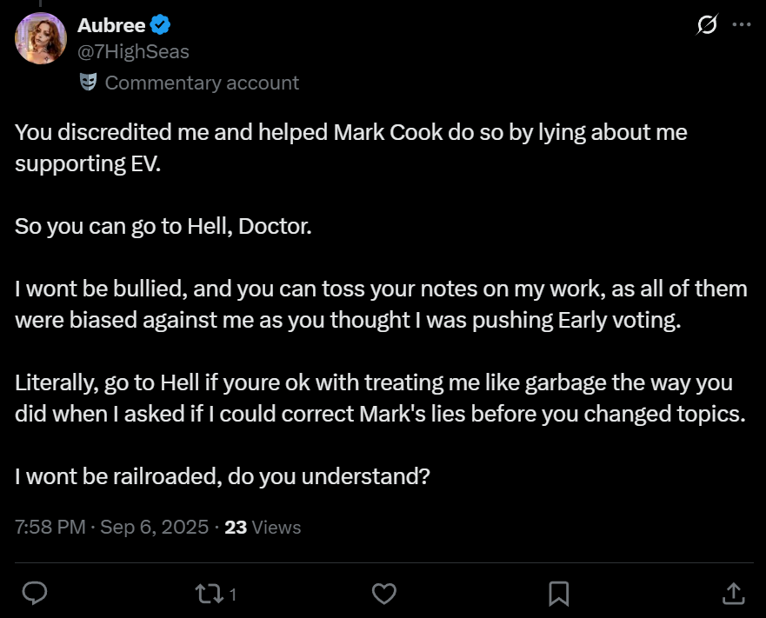Open Aubree's profile picture
This screenshot has height=618, width=766.
click(x=41, y=39)
